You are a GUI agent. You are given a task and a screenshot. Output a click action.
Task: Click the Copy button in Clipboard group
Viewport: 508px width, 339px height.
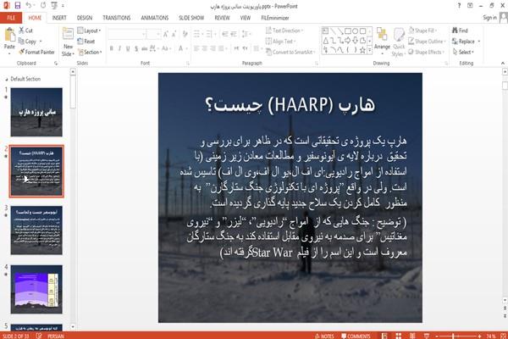pos(28,42)
